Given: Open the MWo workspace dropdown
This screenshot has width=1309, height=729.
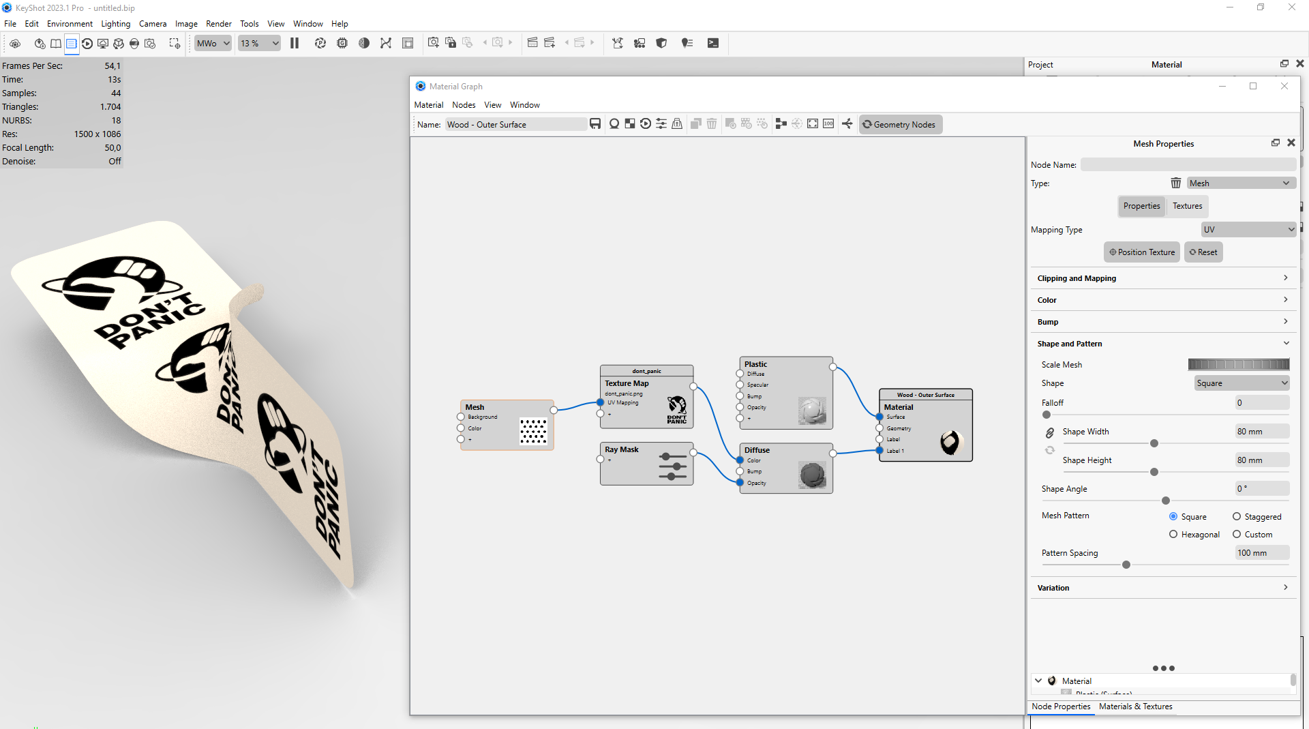Looking at the screenshot, I should point(213,43).
